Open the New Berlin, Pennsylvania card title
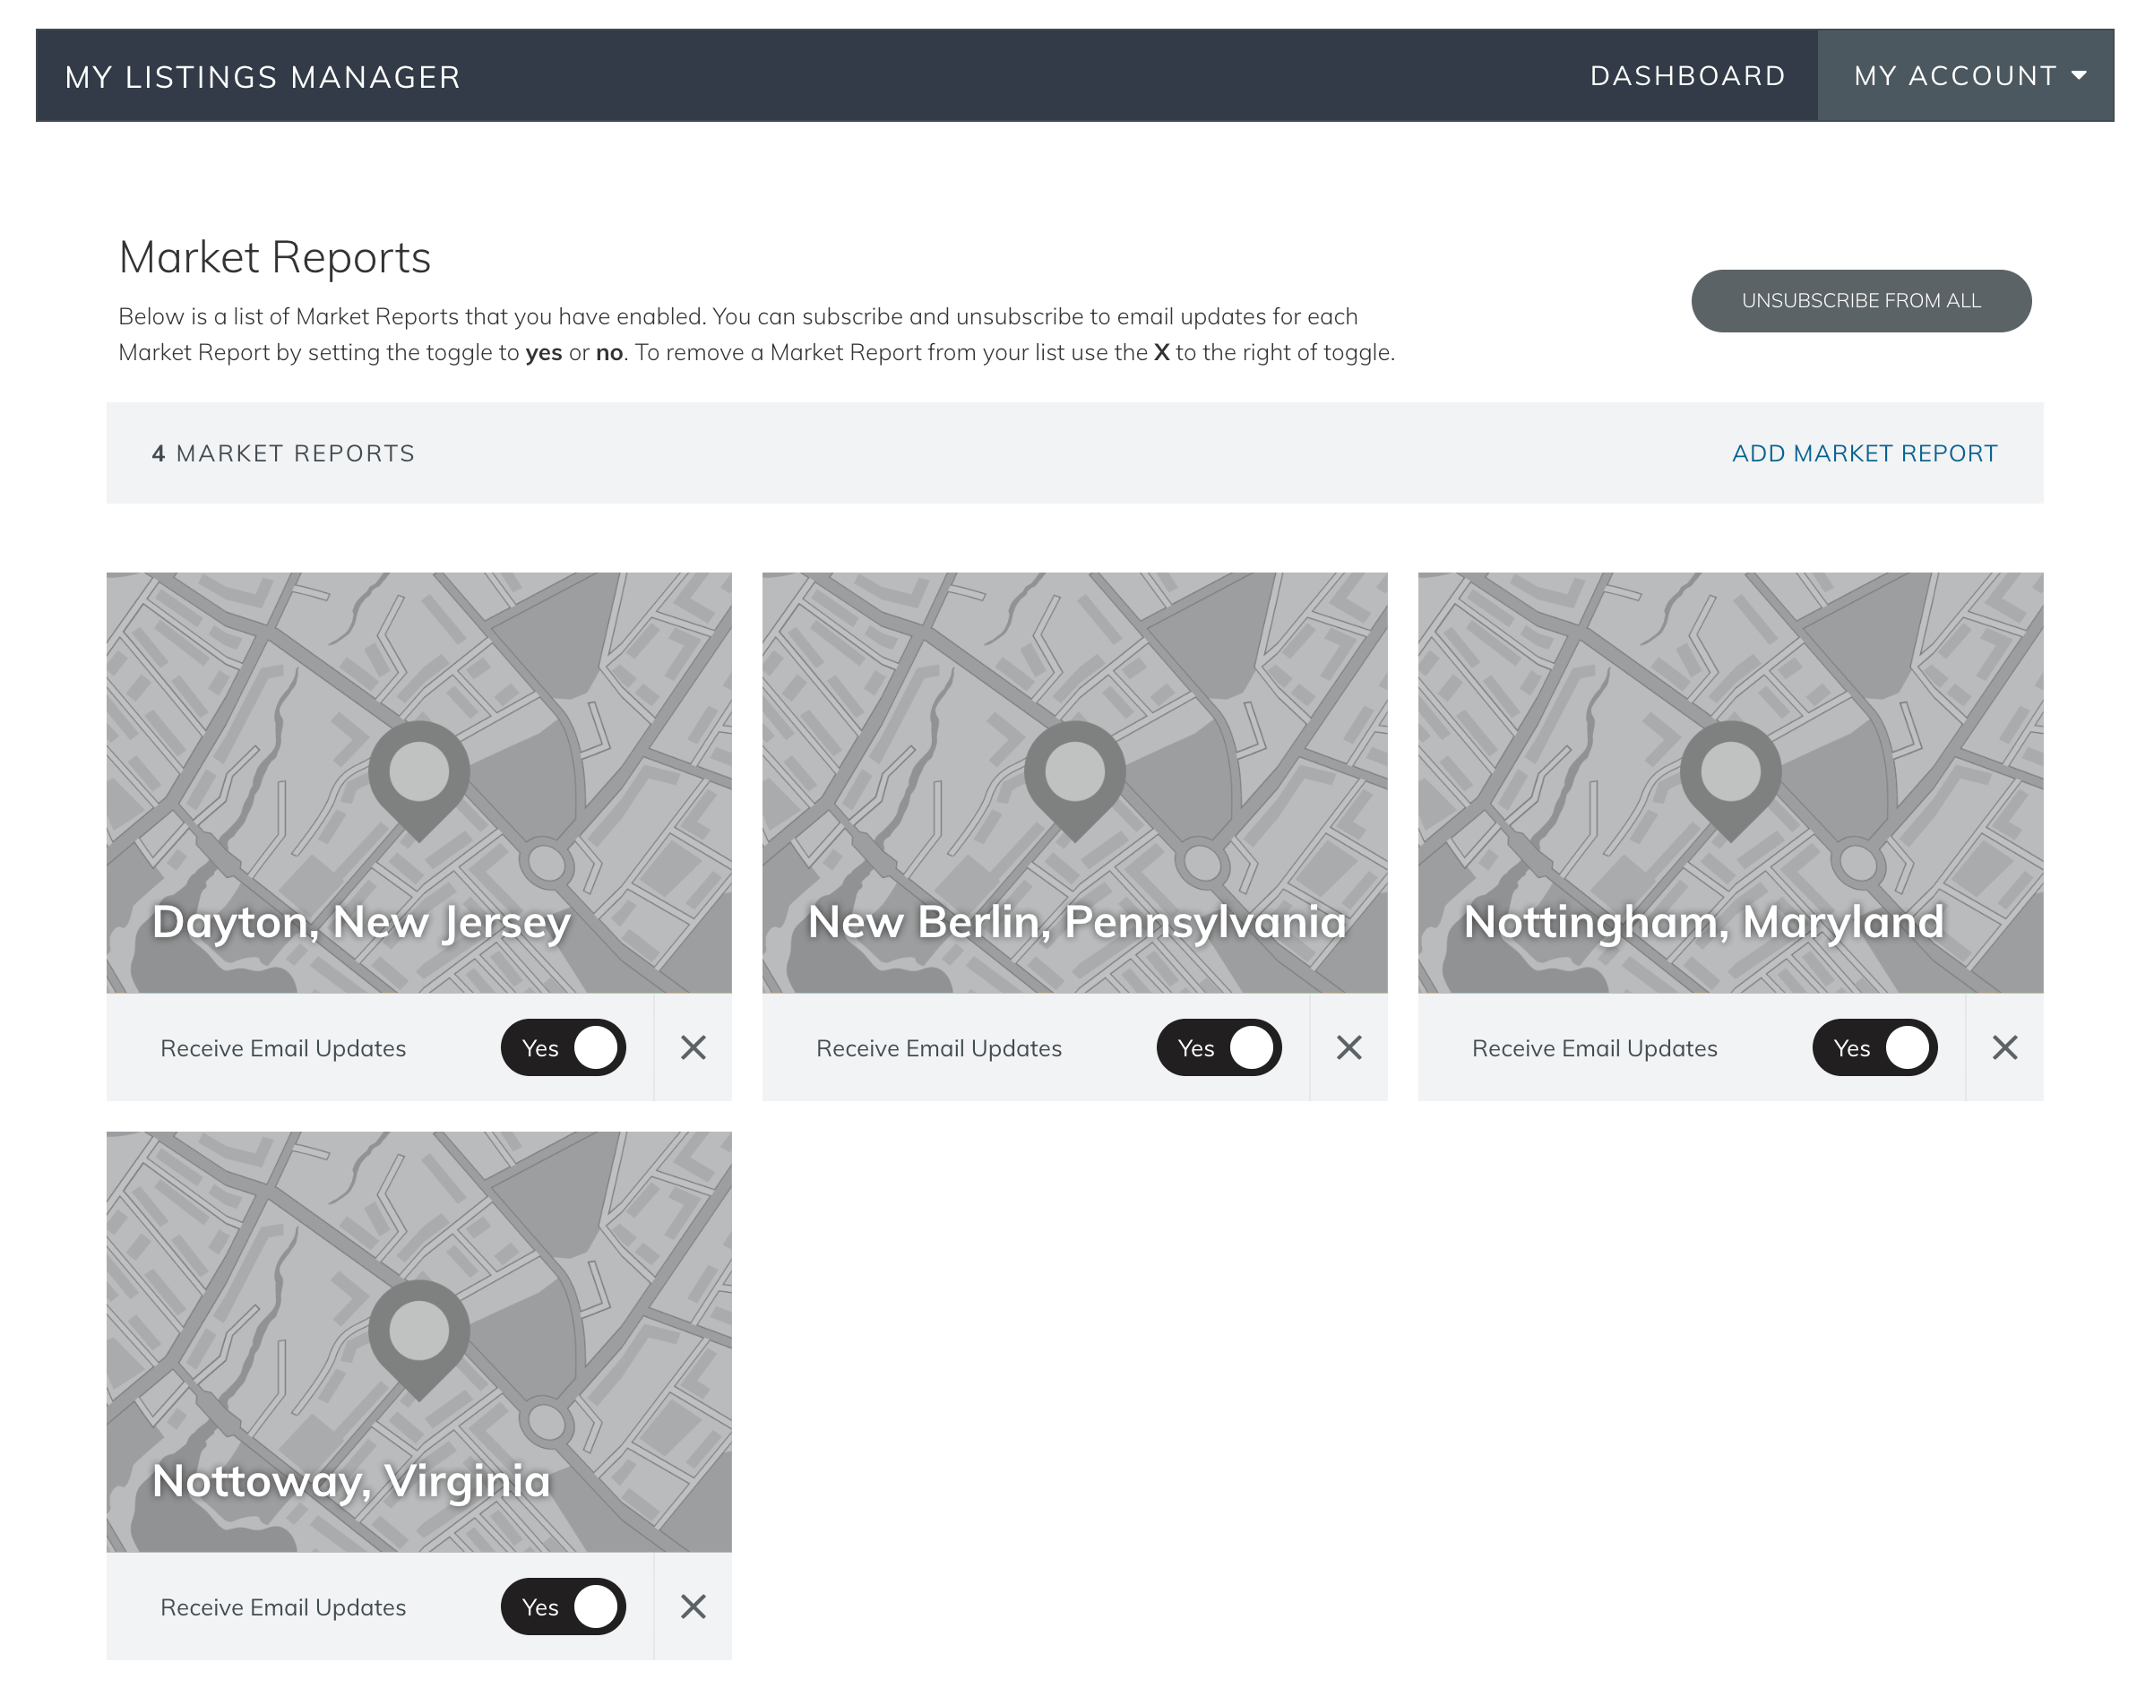This screenshot has width=2154, height=1697. (1077, 922)
